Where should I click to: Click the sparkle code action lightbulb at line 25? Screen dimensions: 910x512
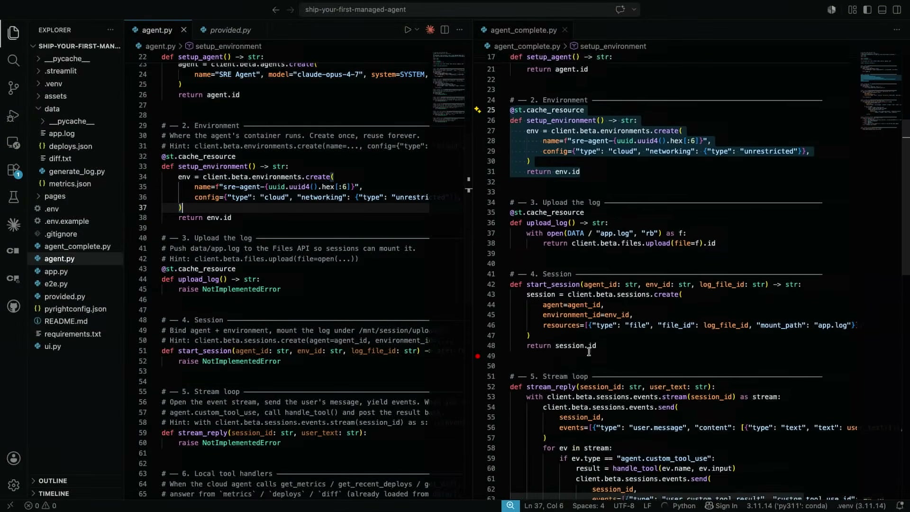point(478,110)
